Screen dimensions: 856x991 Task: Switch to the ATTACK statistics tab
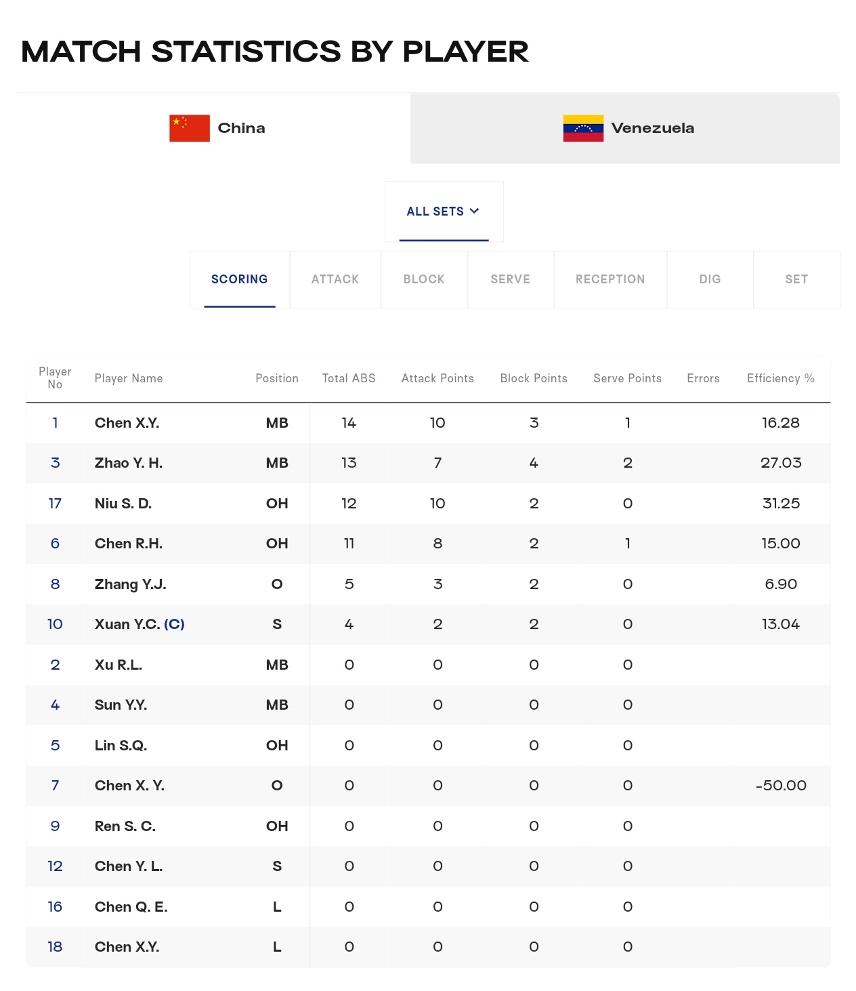[335, 279]
